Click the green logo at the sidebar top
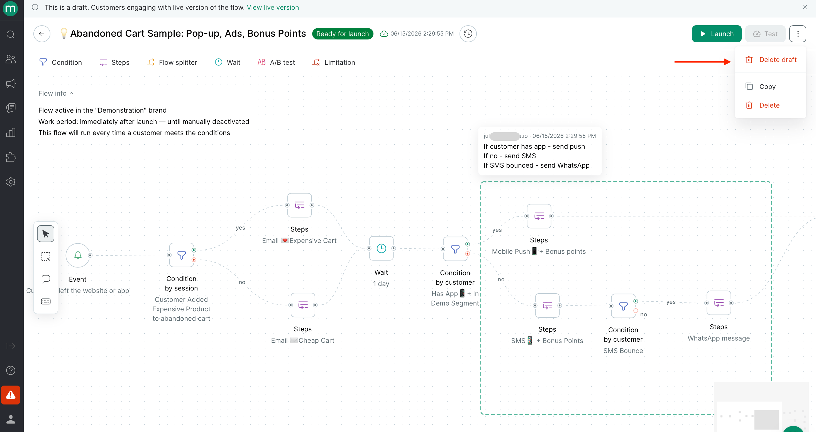Viewport: 816px width, 432px height. 11,9
